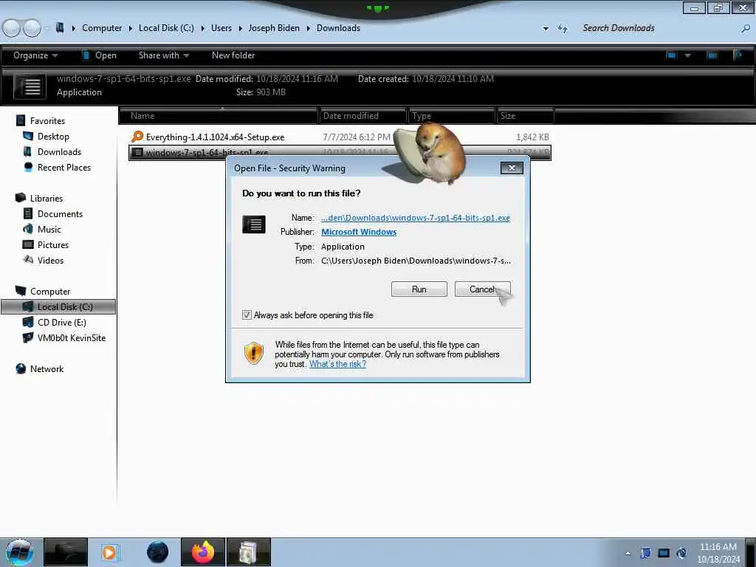
Task: Sort files by the Size column
Action: tap(526, 116)
